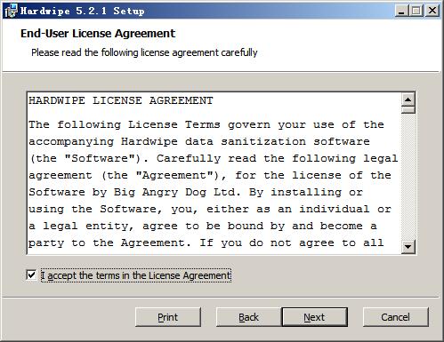Click the 'HARDWIPE LICENSE AGREEMENT' heading line
The width and height of the screenshot is (444, 342).
tap(121, 100)
